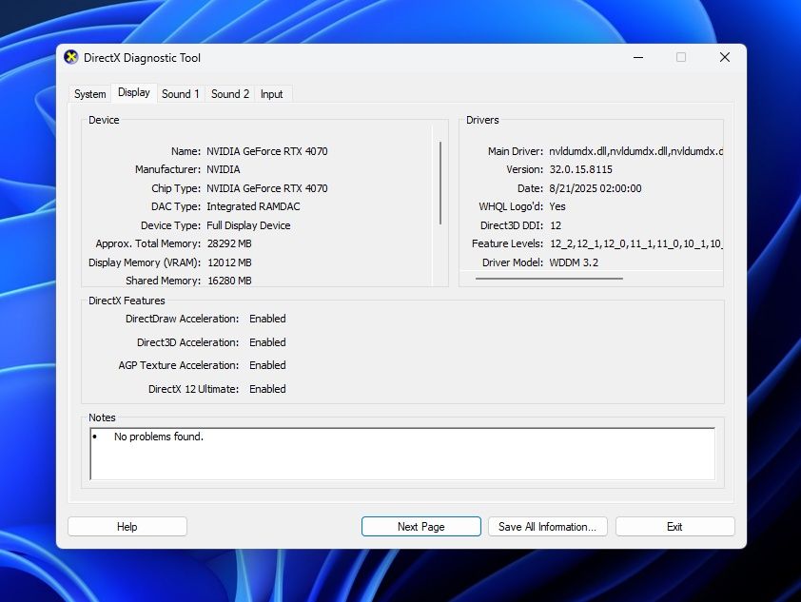Switch to the System tab

[x=90, y=94]
